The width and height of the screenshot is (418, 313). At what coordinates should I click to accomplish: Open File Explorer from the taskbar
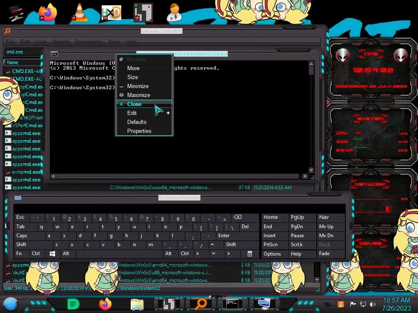pyautogui.click(x=137, y=304)
